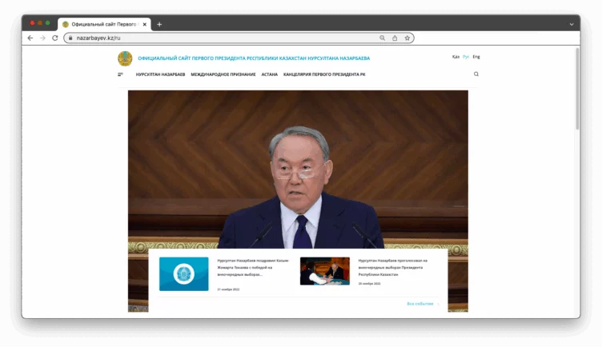Switch the site language to Рус
This screenshot has width=602, height=347.
tap(466, 57)
